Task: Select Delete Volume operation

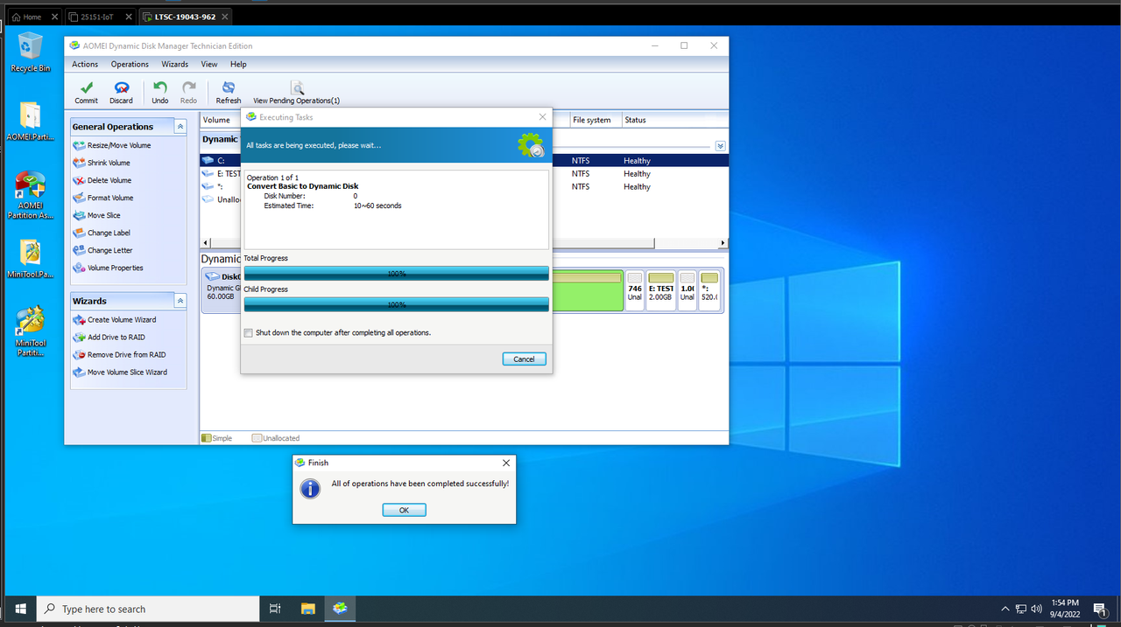Action: point(102,180)
